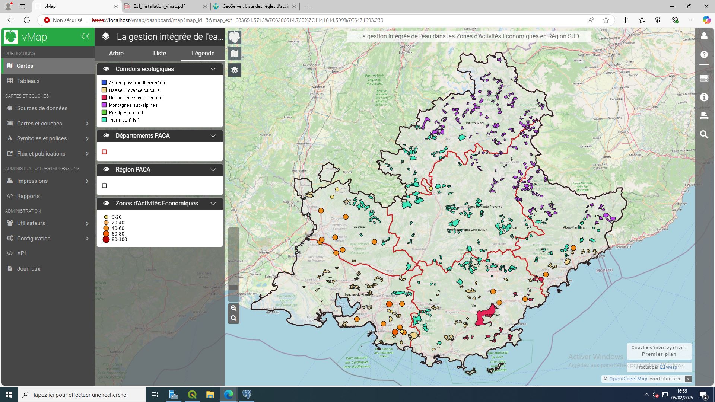Expand the Configuration menu chevron
Image resolution: width=715 pixels, height=402 pixels.
coord(87,239)
